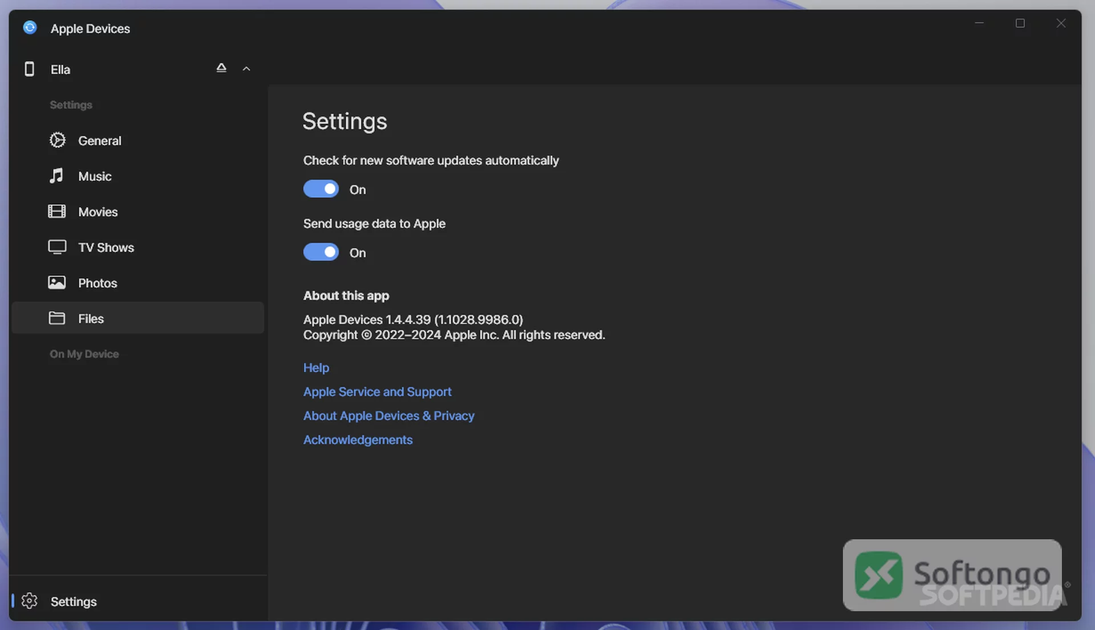Open About Apple Devices & Privacy link
The image size is (1095, 630).
point(388,415)
